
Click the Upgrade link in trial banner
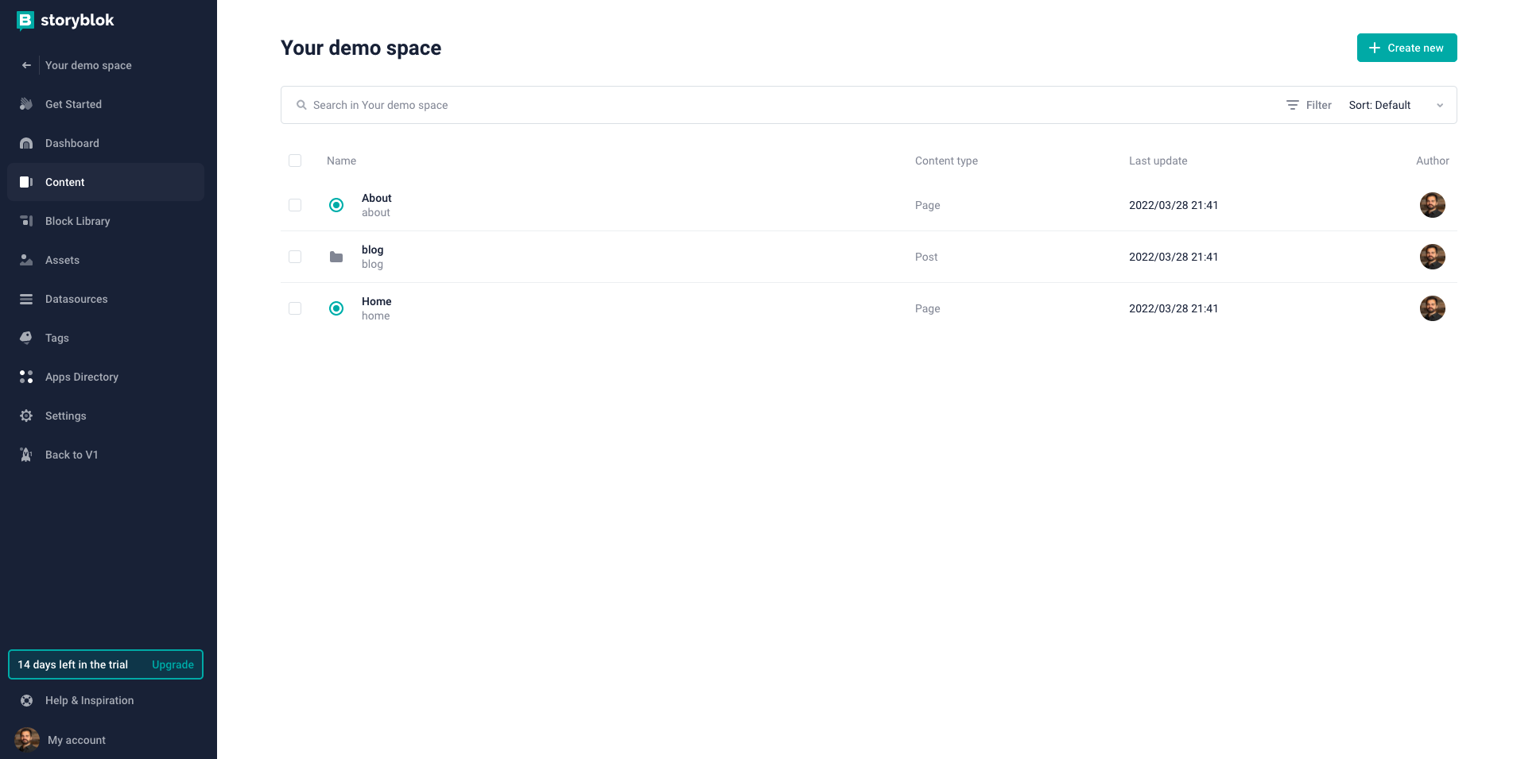click(x=173, y=664)
